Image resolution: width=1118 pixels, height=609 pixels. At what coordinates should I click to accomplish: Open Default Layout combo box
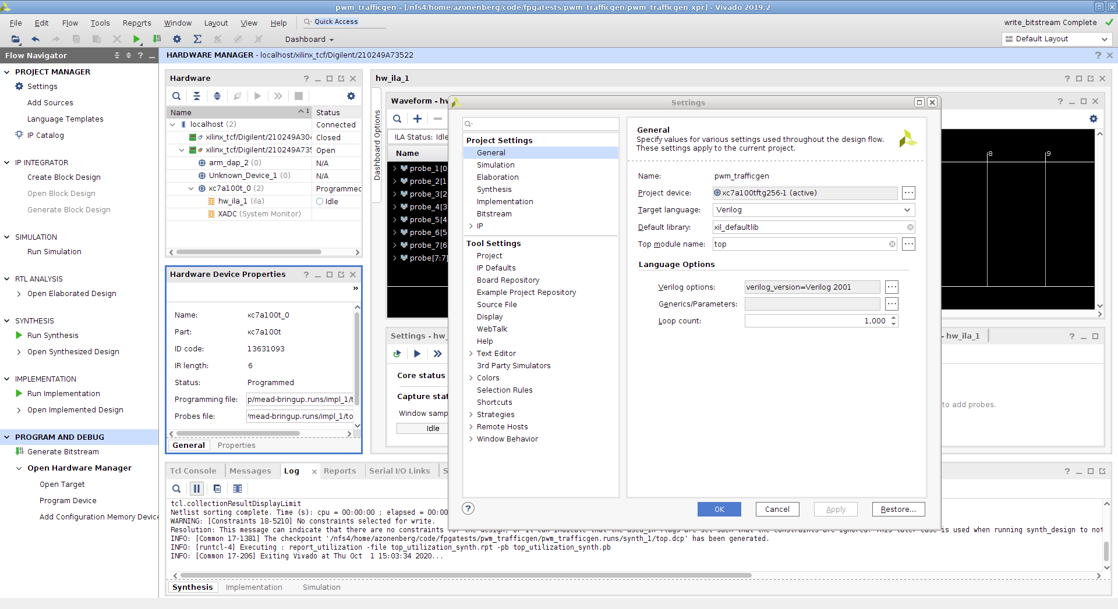pyautogui.click(x=1056, y=39)
